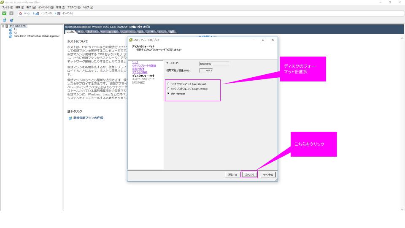Click the 戻る (Back) button

[232, 175]
